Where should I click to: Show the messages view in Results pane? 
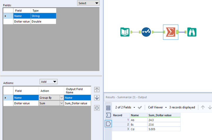(x=108, y=108)
